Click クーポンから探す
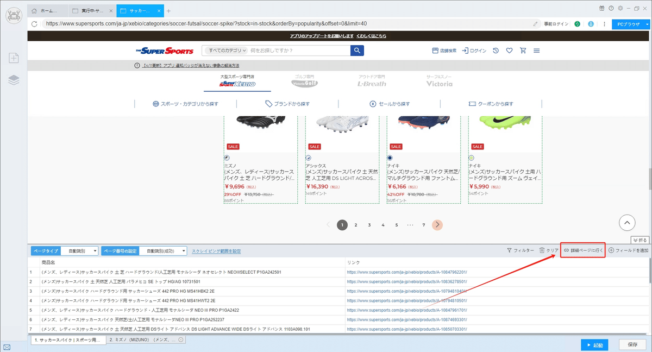 491,104
